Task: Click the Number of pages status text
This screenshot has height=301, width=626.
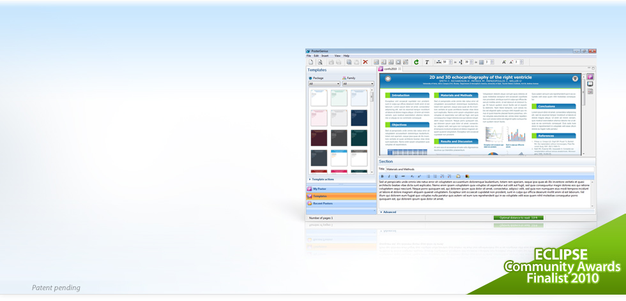Action: 321,218
